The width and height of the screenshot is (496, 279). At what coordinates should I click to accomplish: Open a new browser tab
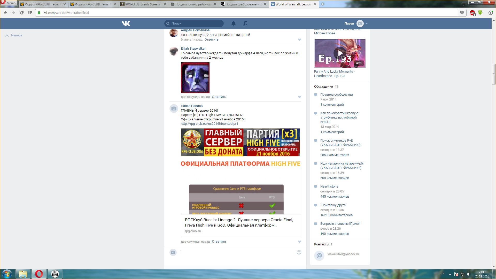323,4
